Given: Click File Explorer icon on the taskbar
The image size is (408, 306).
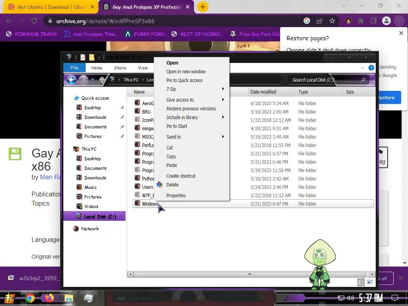Looking at the screenshot, I should click(69, 298).
